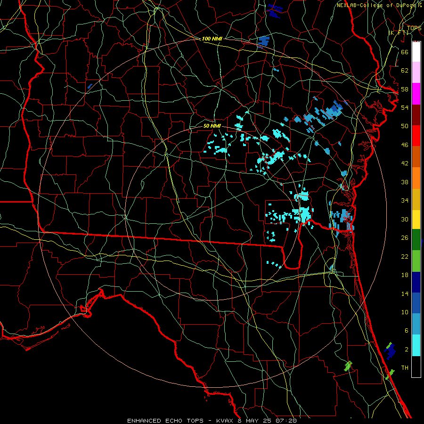Click the 6 legend value
Viewport: 424px width, 424px height.
[x=406, y=331]
